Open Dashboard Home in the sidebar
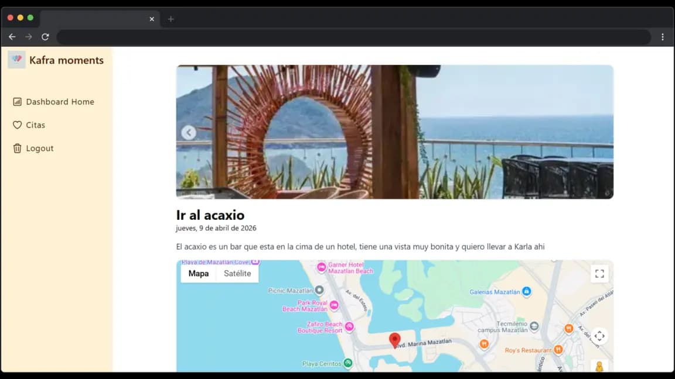675x379 pixels. click(x=60, y=102)
